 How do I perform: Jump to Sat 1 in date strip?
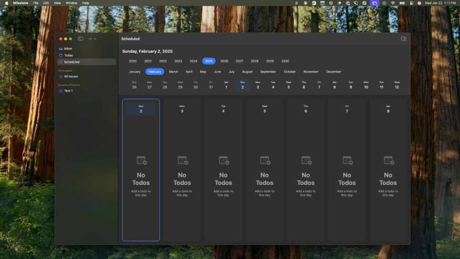pyautogui.click(x=226, y=85)
